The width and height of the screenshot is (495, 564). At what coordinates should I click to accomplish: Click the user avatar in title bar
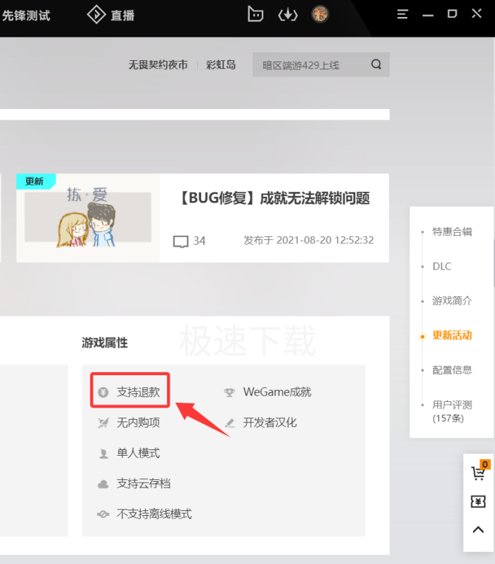point(320,14)
